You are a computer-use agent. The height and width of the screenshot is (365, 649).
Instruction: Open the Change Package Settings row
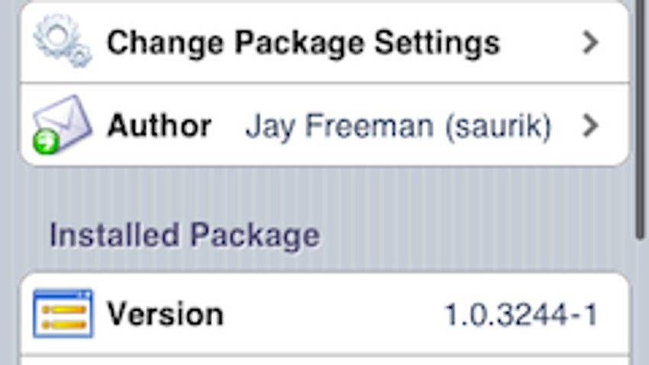[x=324, y=43]
